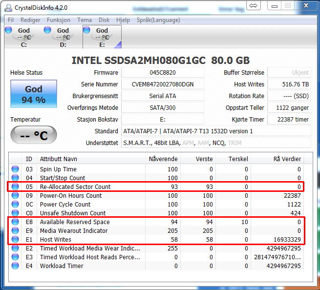Click the temperature display button

coord(34,135)
